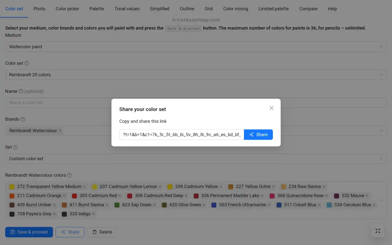The height and width of the screenshot is (245, 392).
Task: Expand the Medium dropdown
Action: click(196, 47)
